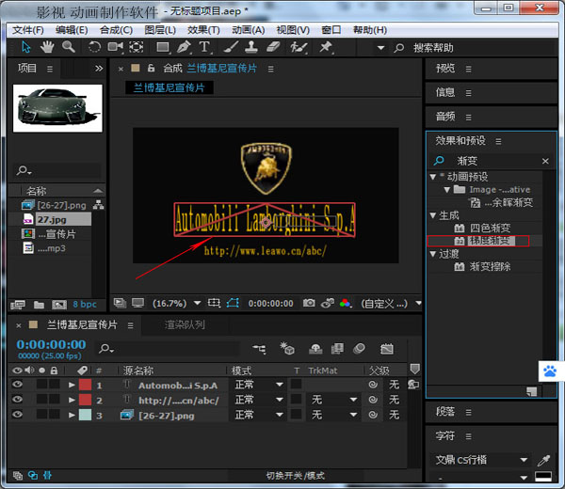
Task: Open the 图层(L) menu
Action: pyautogui.click(x=160, y=30)
